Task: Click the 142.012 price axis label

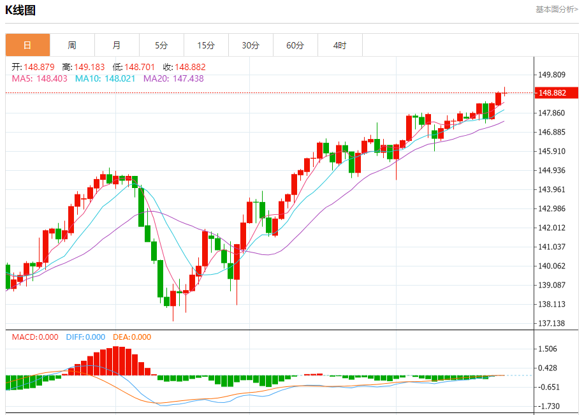Action: (x=552, y=228)
